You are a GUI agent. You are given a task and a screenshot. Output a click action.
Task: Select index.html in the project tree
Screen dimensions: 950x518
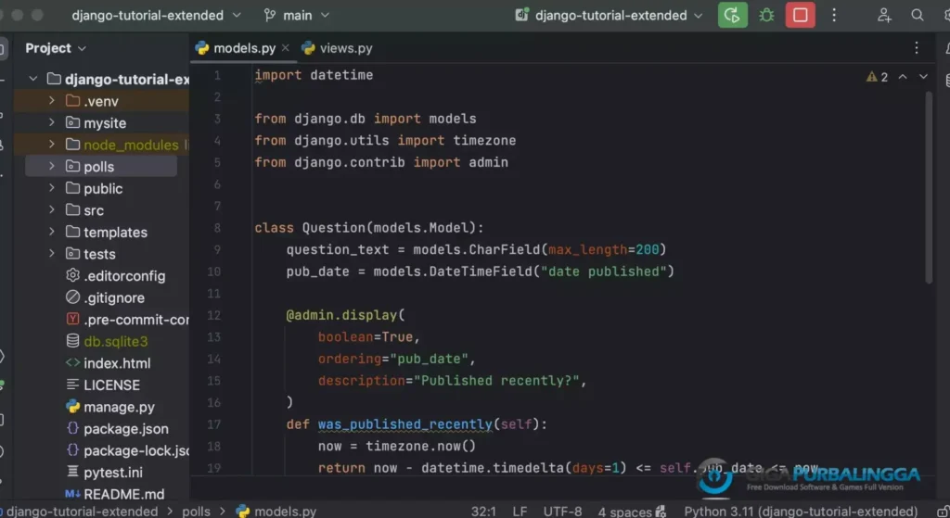pyautogui.click(x=108, y=363)
